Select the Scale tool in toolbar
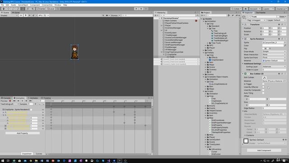 coord(18,9)
